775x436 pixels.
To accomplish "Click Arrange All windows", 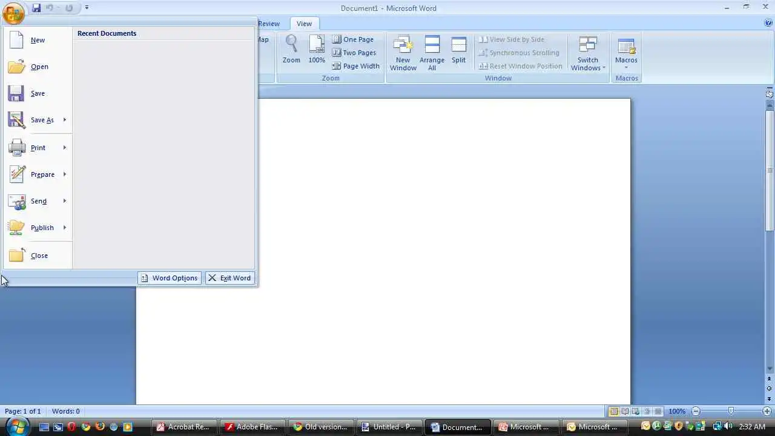I will pyautogui.click(x=432, y=53).
